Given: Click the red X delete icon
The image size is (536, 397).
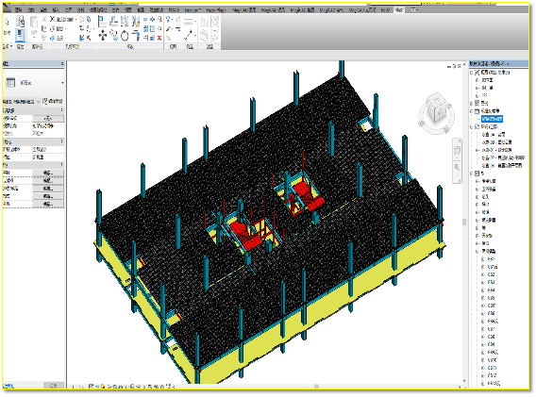Looking at the screenshot, I should 159,38.
